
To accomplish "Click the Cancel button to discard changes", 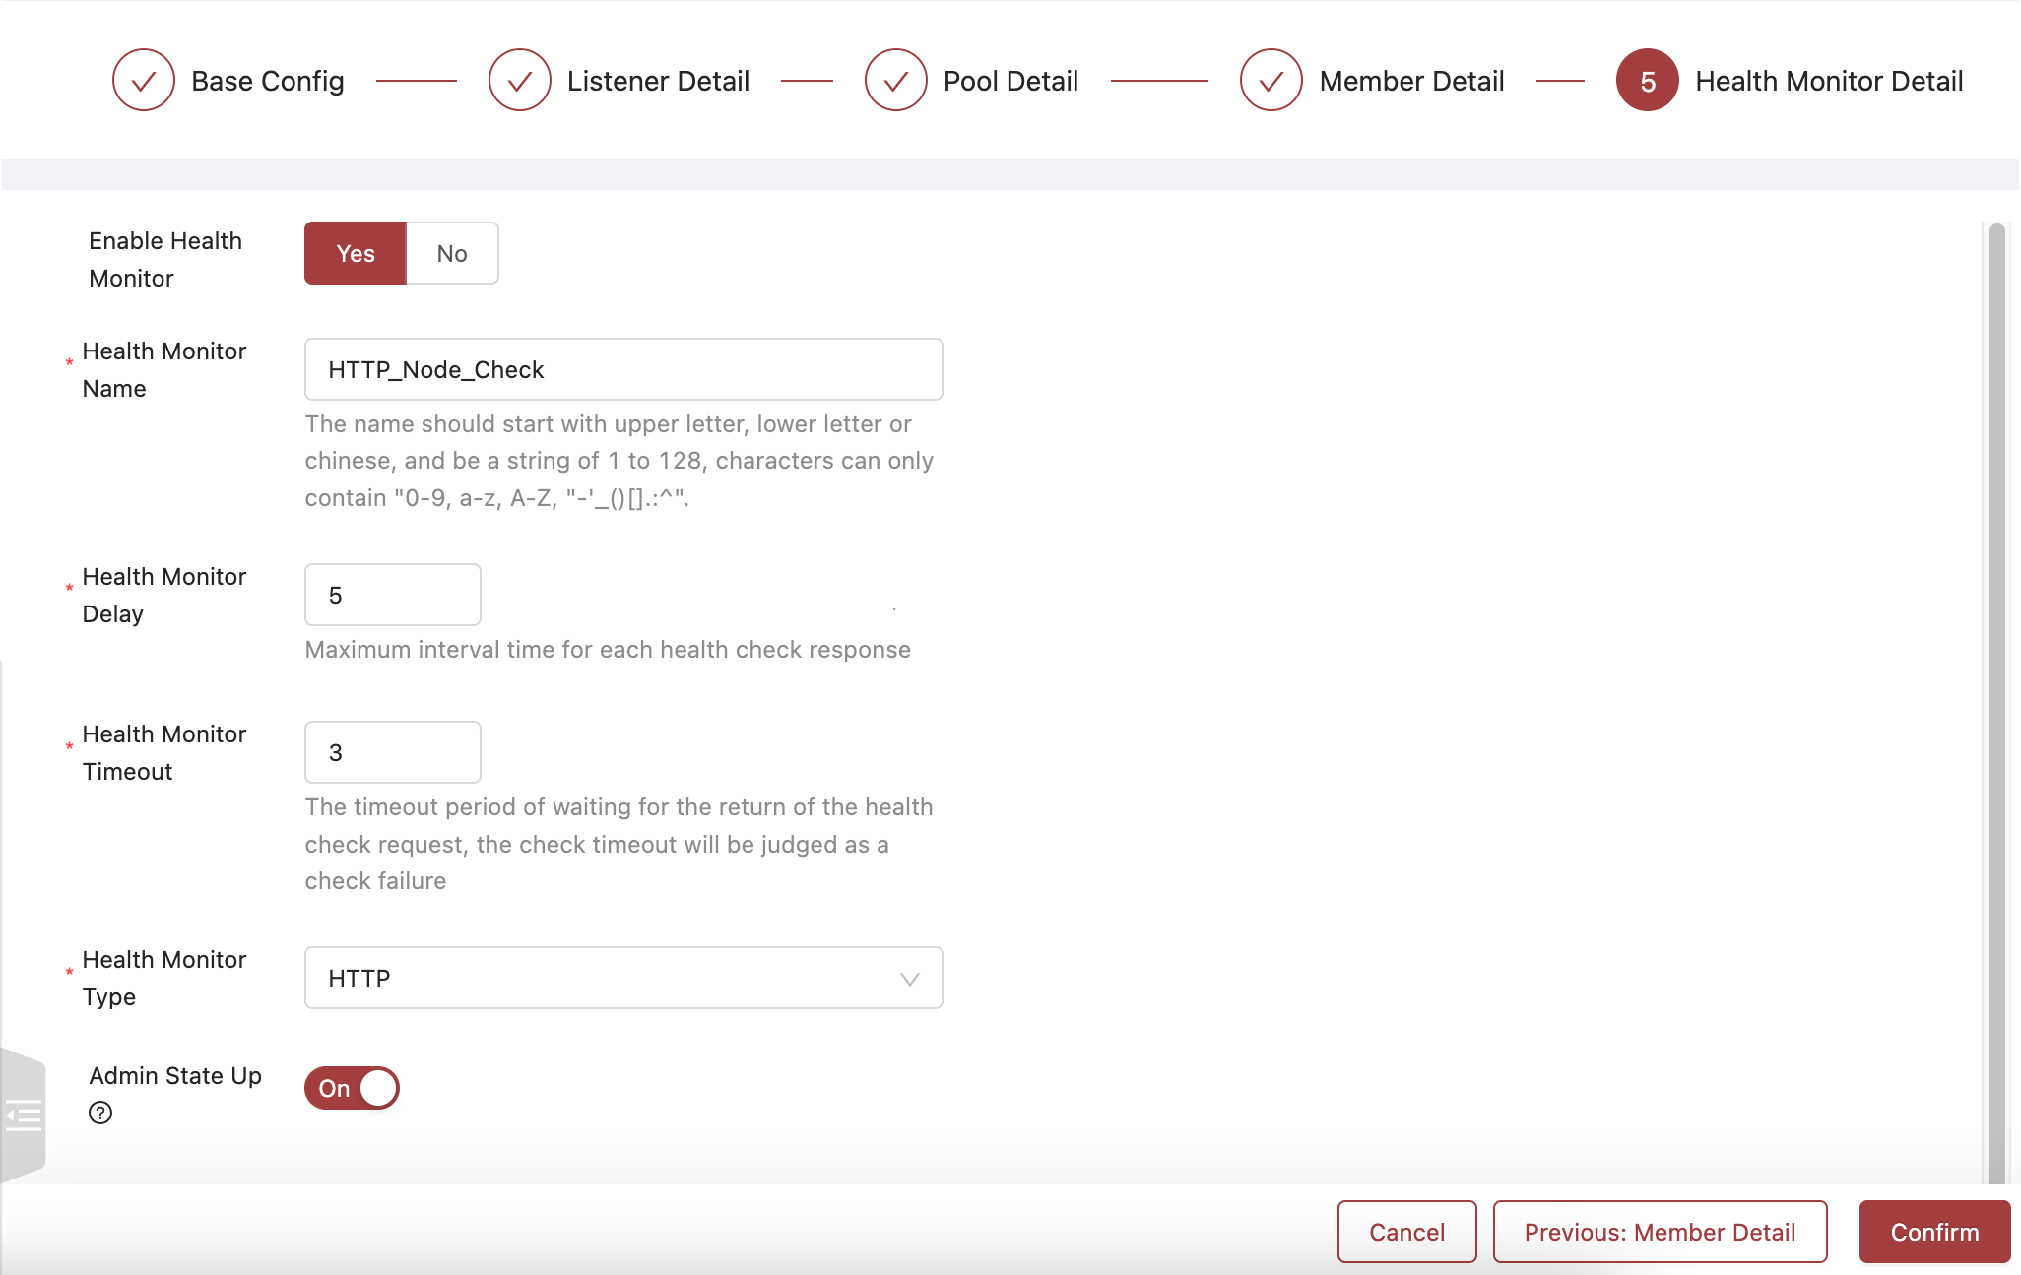I will pos(1407,1231).
